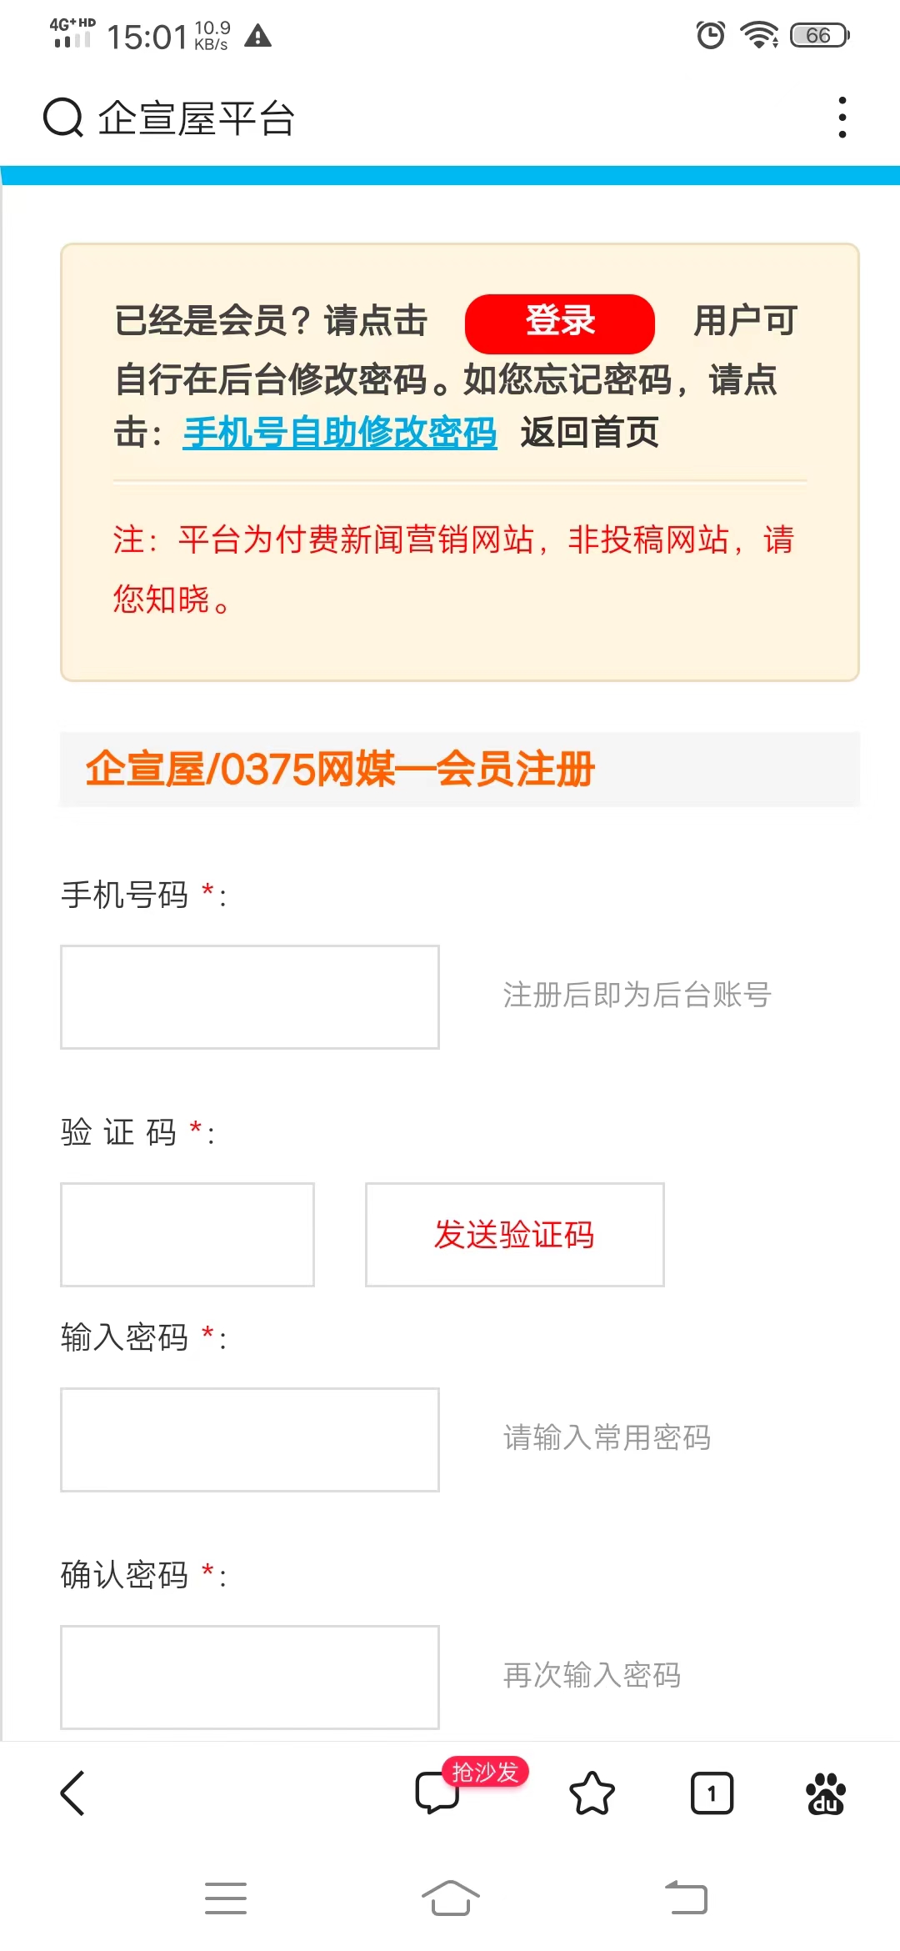The height and width of the screenshot is (1951, 900).
Task: Click the 发送验证码 button
Action: (515, 1235)
